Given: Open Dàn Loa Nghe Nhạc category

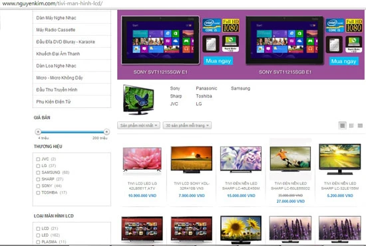Looking at the screenshot, I should [x=72, y=66].
